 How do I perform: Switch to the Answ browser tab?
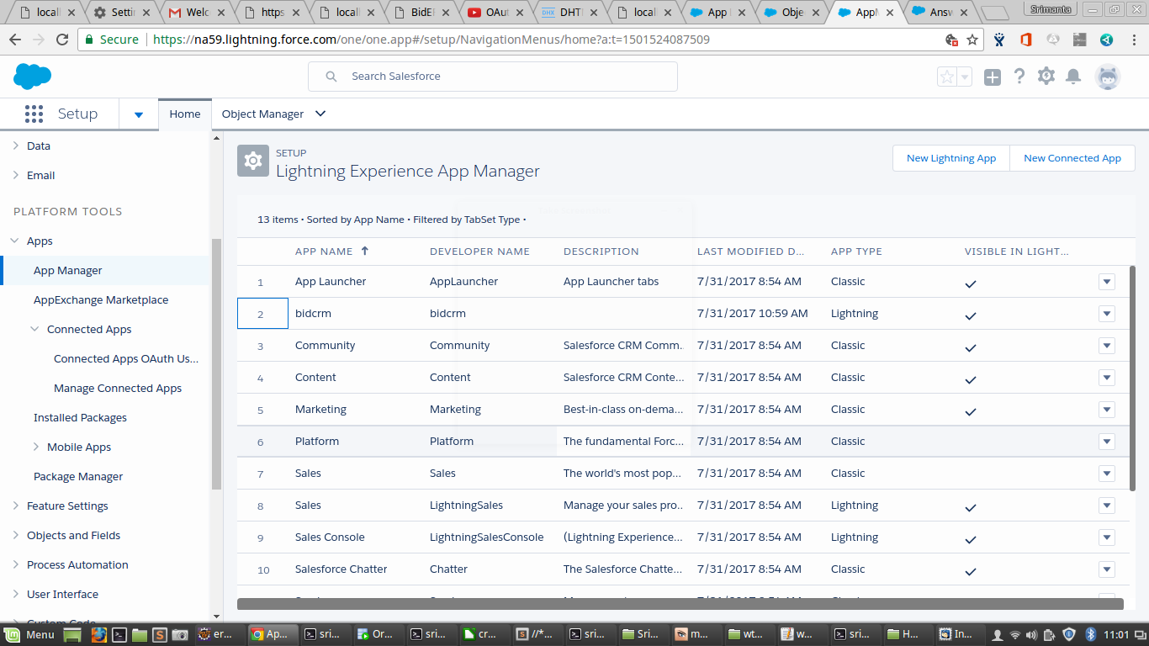(940, 13)
